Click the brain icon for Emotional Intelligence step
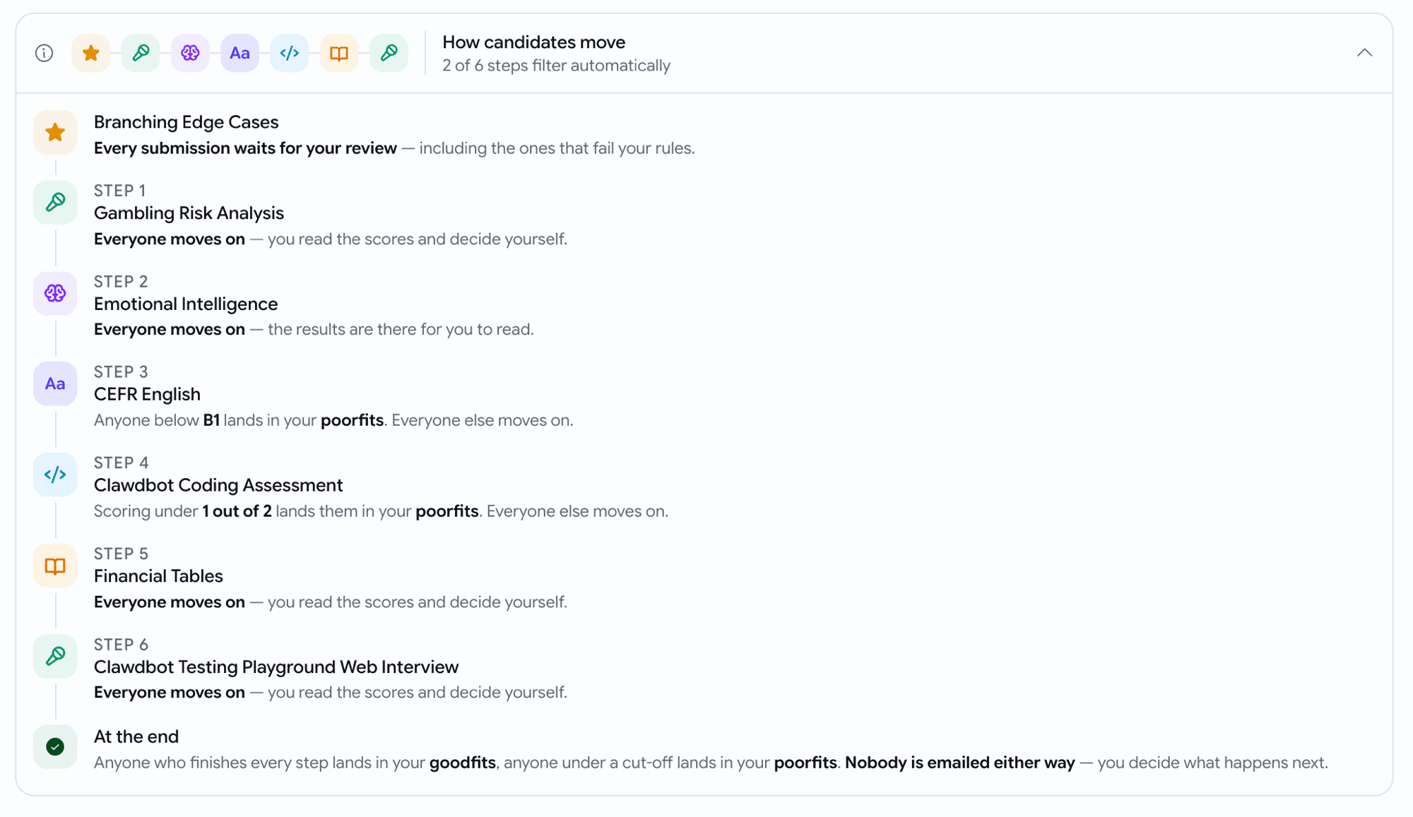Viewport: 1413px width, 817px height. [x=55, y=293]
